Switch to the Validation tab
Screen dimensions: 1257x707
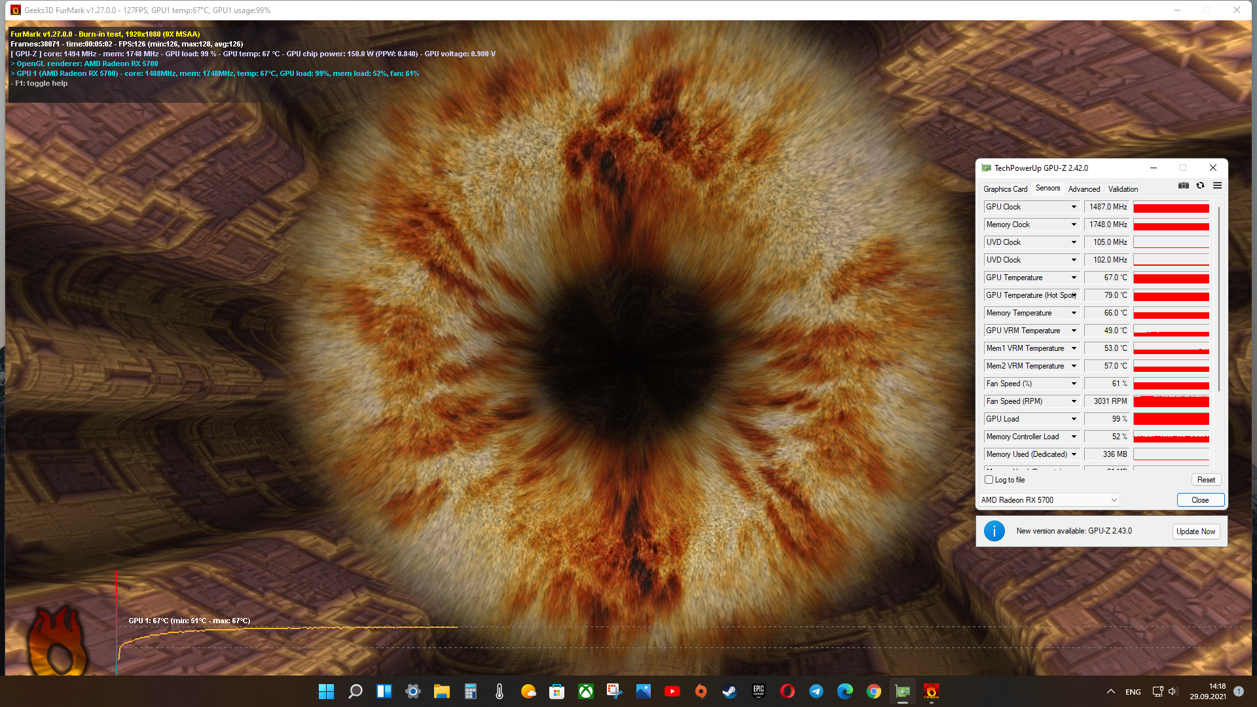point(1123,189)
